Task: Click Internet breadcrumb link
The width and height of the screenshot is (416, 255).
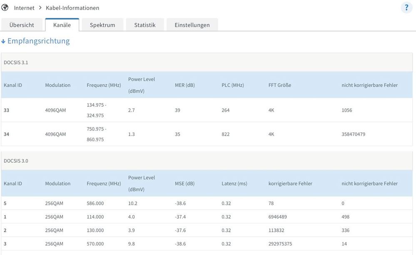Action: (24, 8)
